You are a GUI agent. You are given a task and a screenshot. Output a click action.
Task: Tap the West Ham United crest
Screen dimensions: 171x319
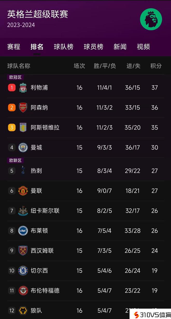click(x=23, y=251)
